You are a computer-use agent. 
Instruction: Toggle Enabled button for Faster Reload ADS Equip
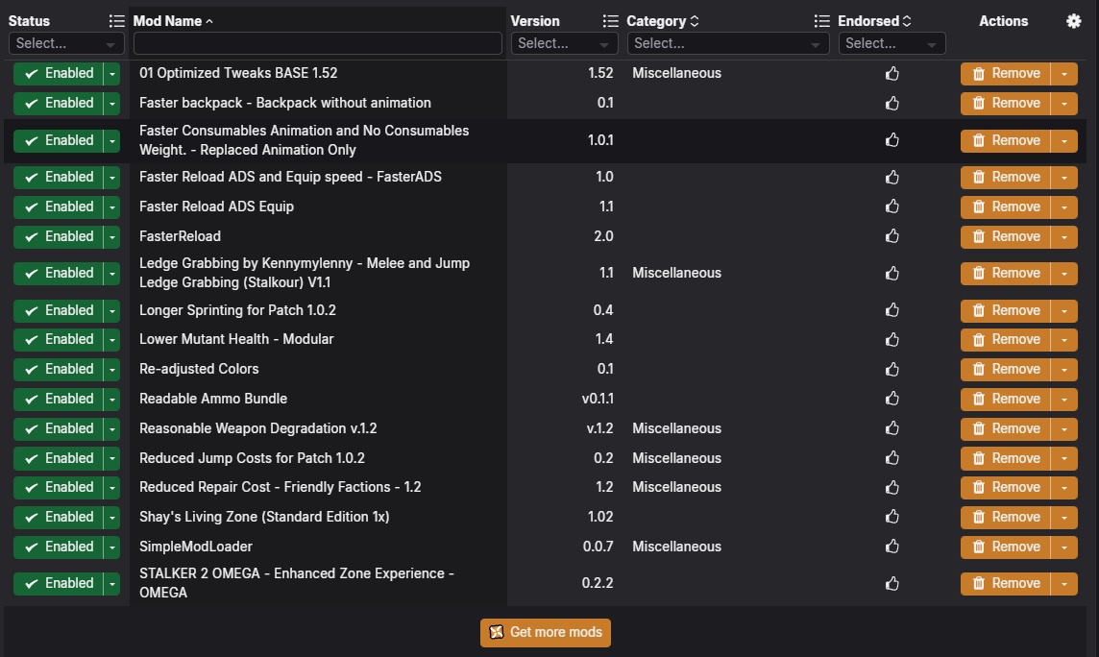pyautogui.click(x=59, y=207)
